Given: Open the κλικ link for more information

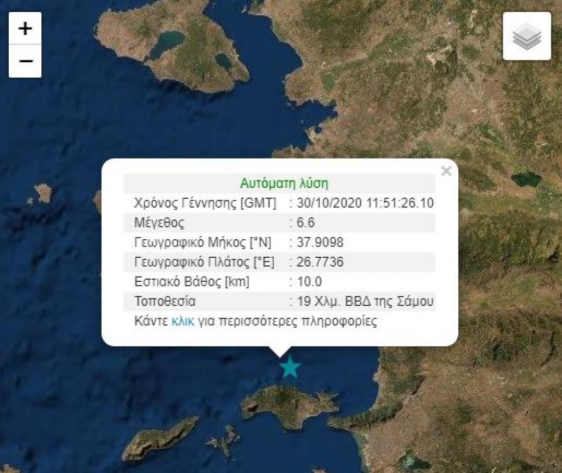Looking at the screenshot, I should (x=183, y=321).
